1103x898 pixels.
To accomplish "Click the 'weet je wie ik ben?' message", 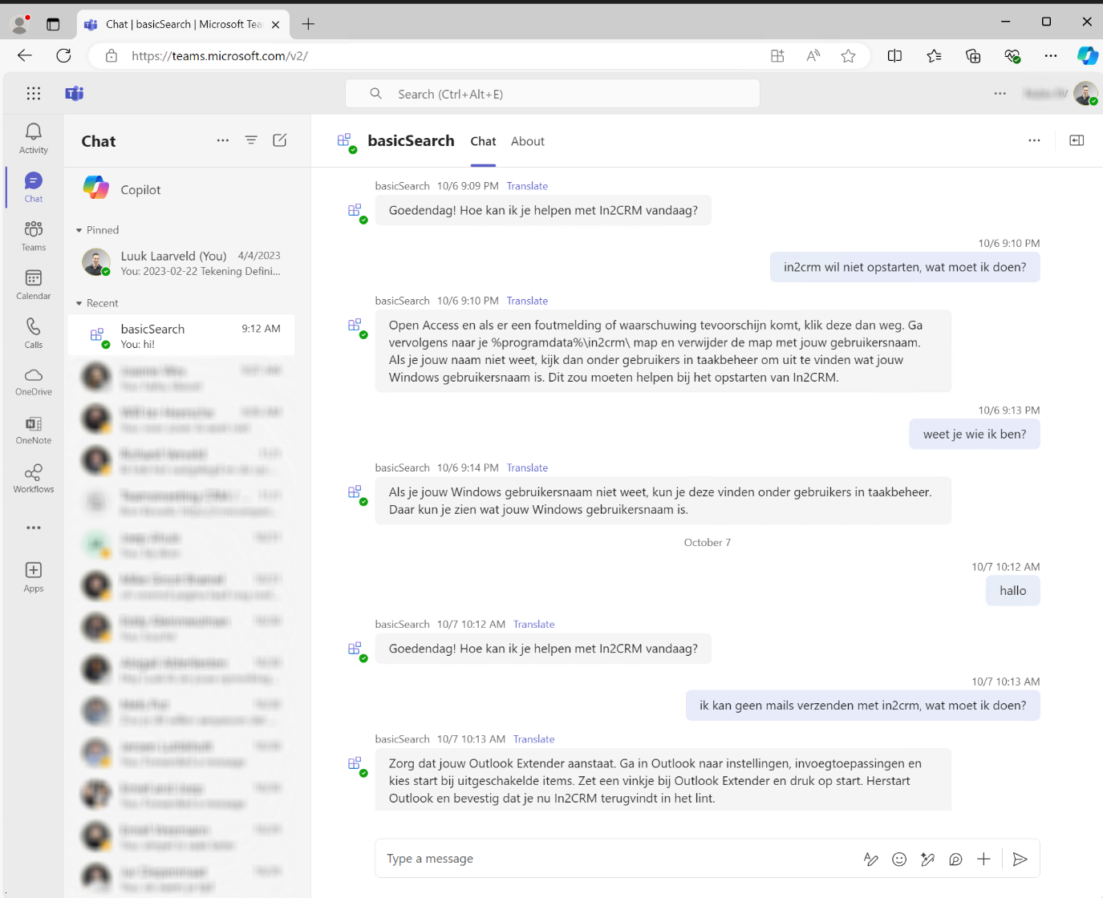I will [975, 435].
